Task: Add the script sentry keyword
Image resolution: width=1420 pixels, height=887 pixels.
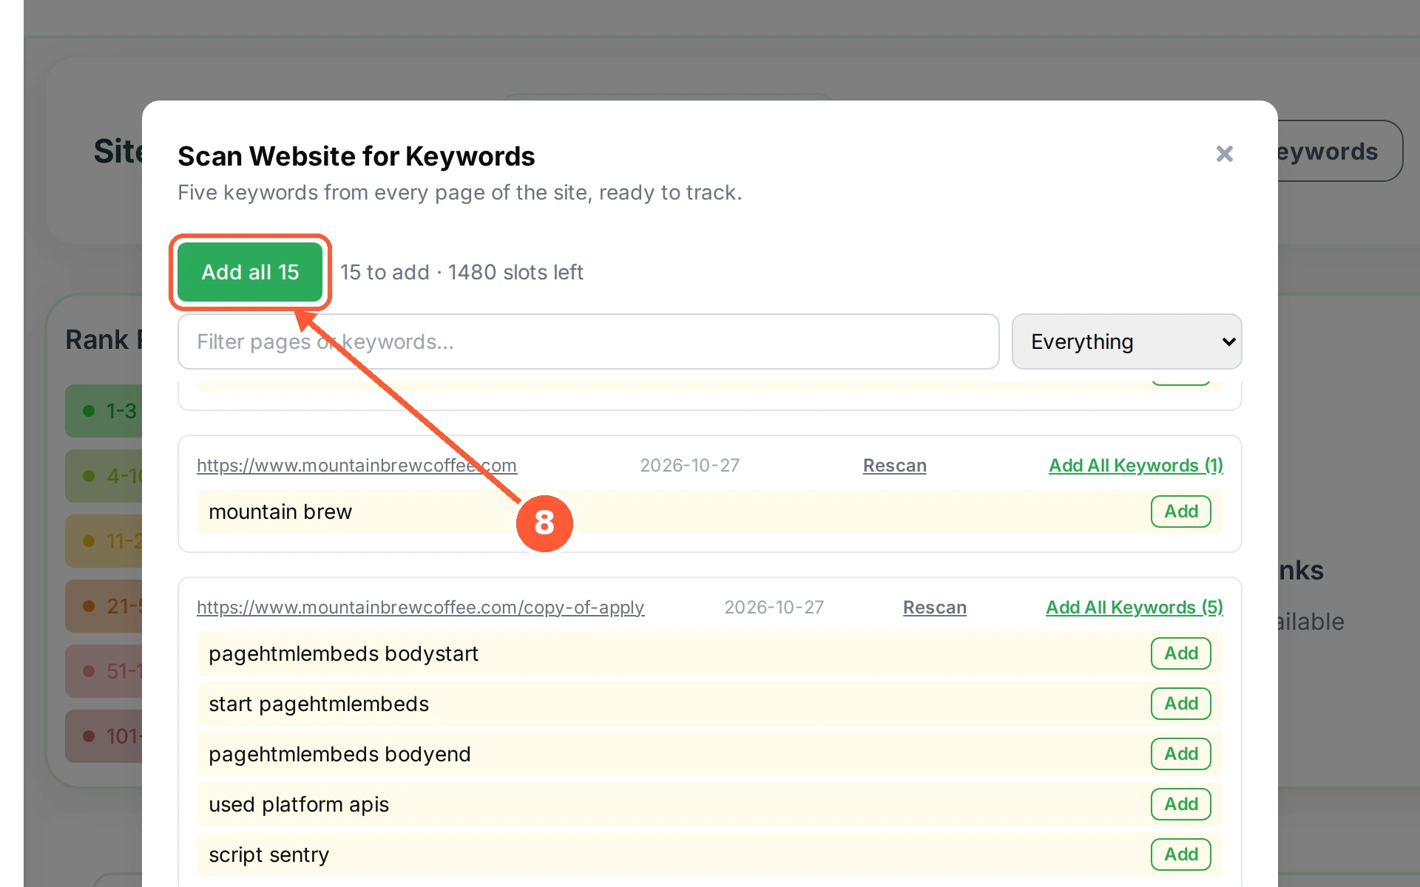Action: pos(1180,854)
